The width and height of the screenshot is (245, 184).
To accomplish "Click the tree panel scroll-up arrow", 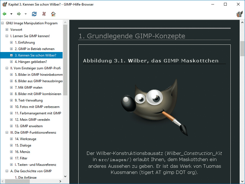I will pyautogui.click(x=65, y=23).
